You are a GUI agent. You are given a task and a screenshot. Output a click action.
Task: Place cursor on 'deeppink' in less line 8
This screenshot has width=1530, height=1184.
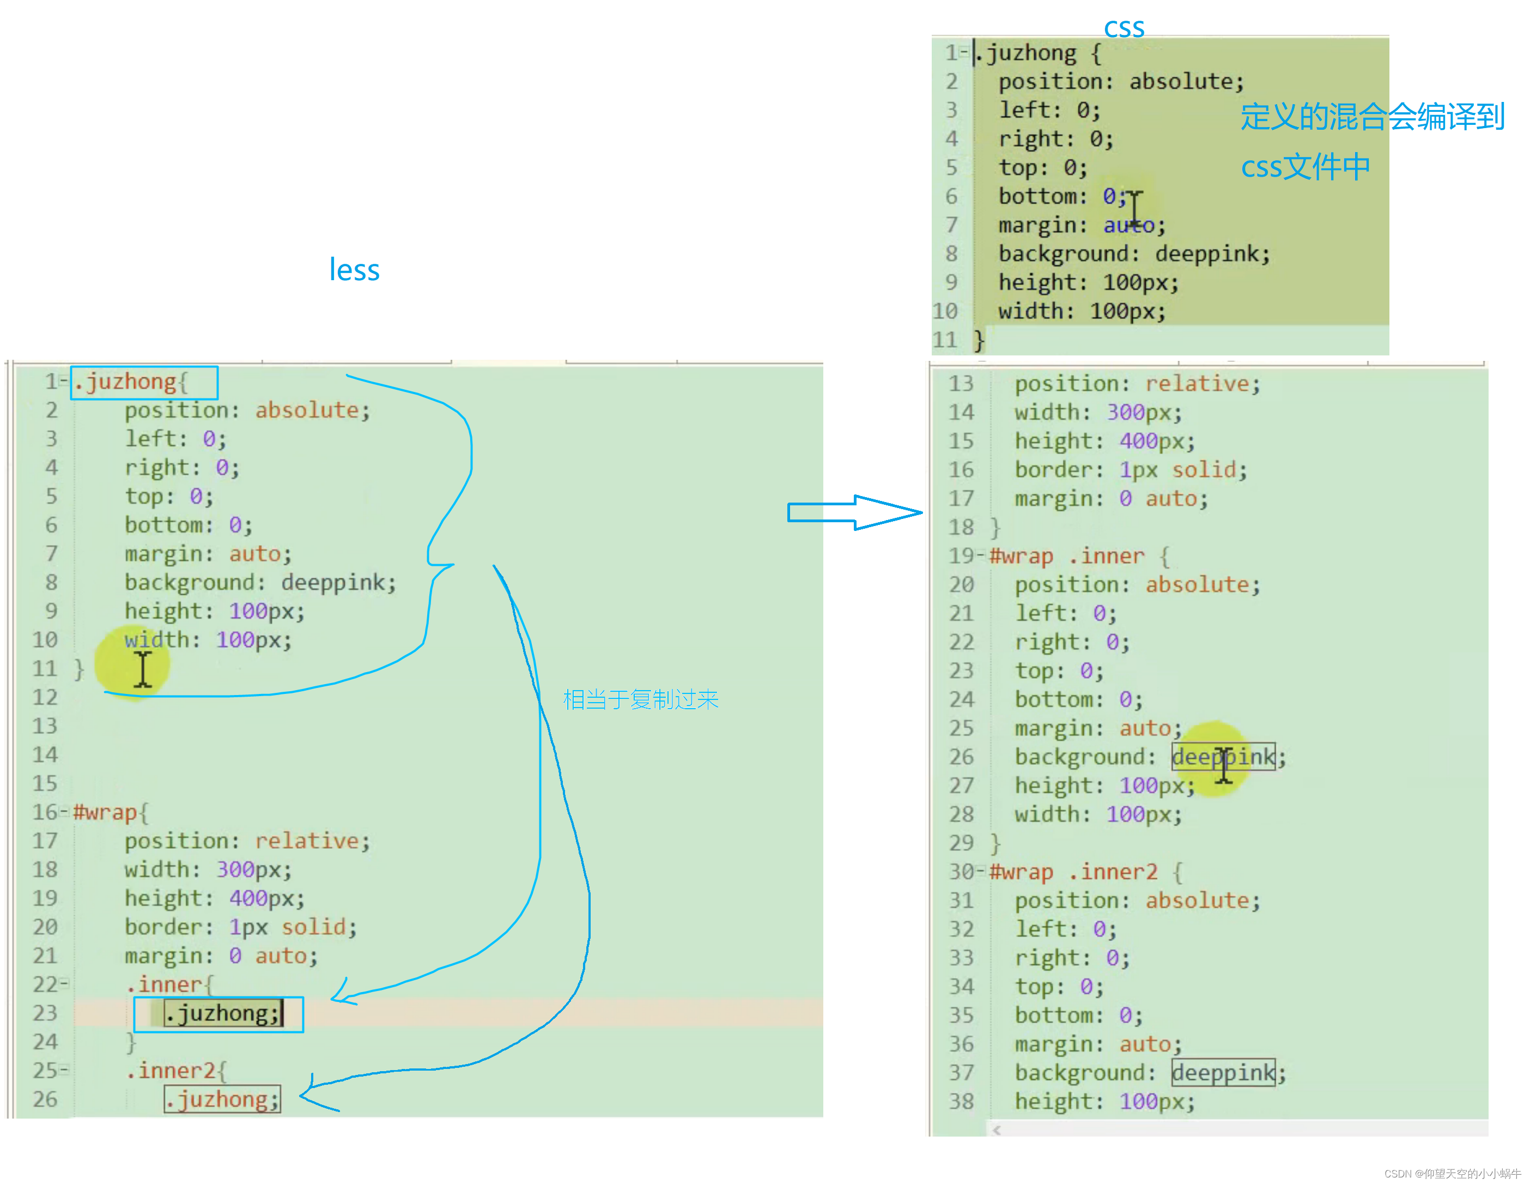click(333, 582)
